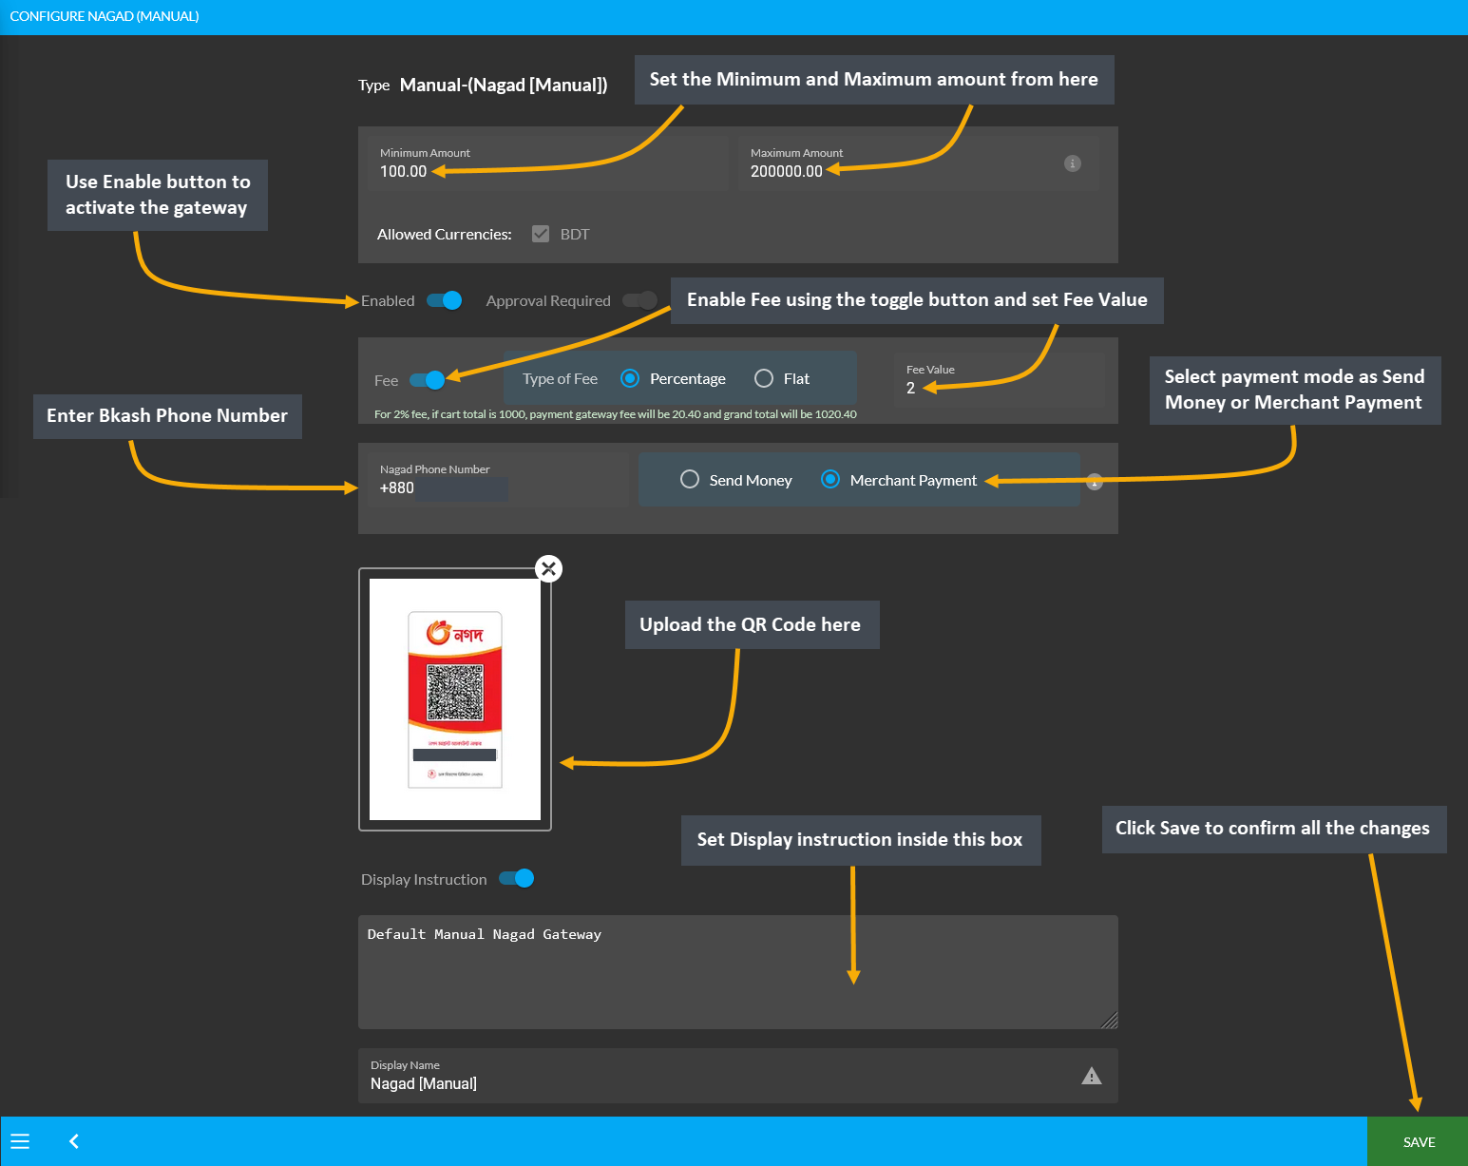Image resolution: width=1468 pixels, height=1166 pixels.
Task: Open the hamburger menu in bottom bar
Action: pyautogui.click(x=20, y=1141)
